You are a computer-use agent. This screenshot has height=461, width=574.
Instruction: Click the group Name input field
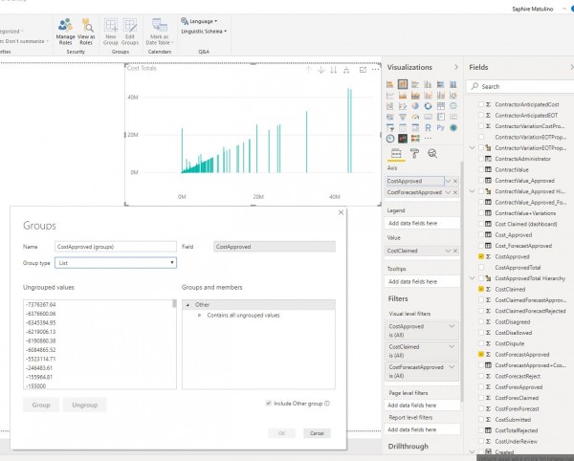116,247
